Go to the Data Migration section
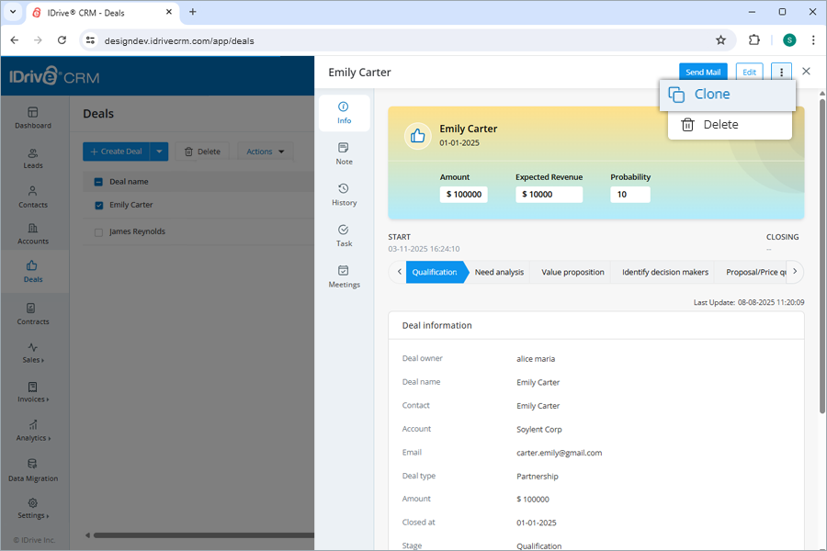 33,472
